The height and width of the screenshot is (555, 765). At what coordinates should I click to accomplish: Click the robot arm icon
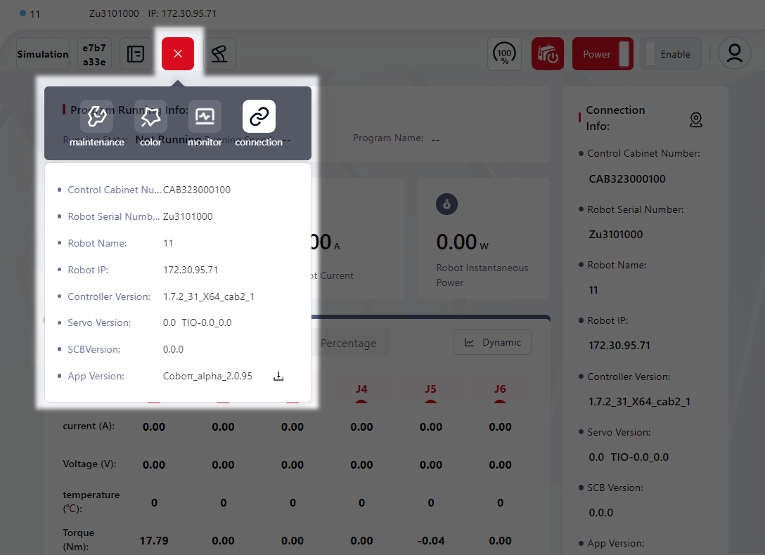click(219, 54)
